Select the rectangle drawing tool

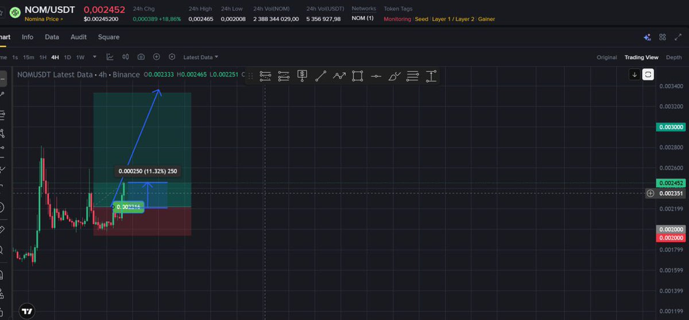click(x=357, y=75)
